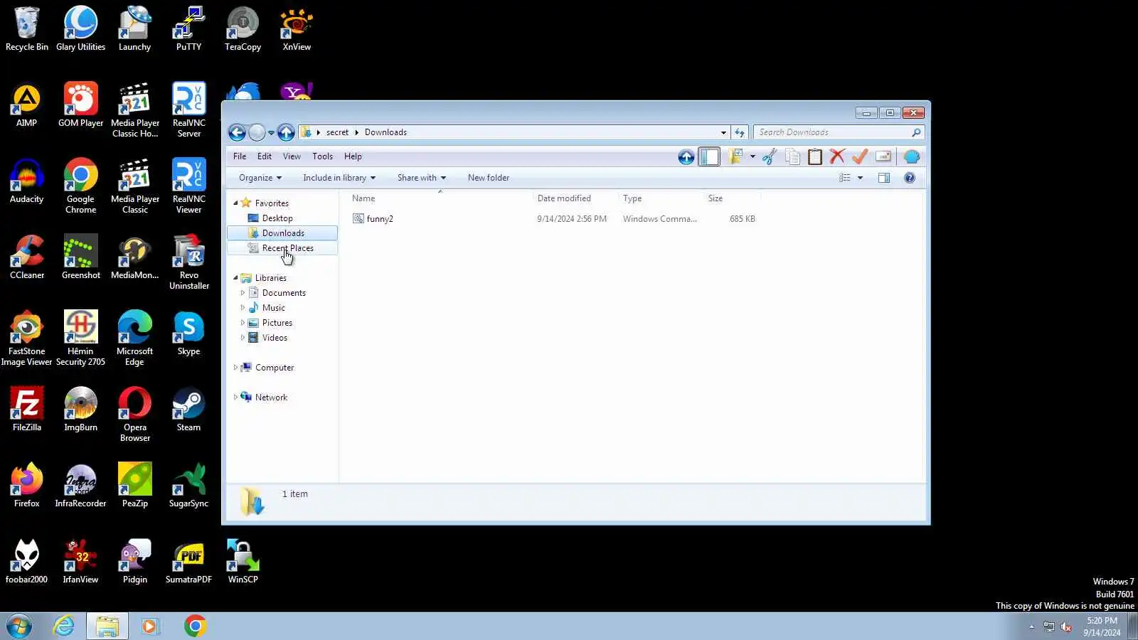1138x640 pixels.
Task: Open the File menu
Action: (x=240, y=156)
